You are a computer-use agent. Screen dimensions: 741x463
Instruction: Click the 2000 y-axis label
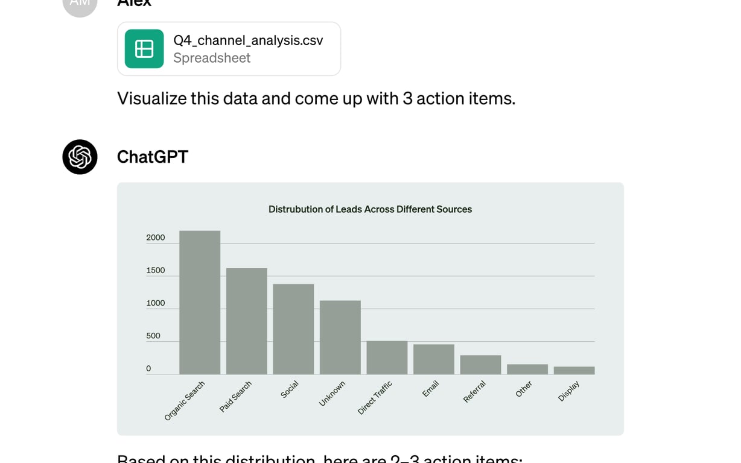[156, 238]
